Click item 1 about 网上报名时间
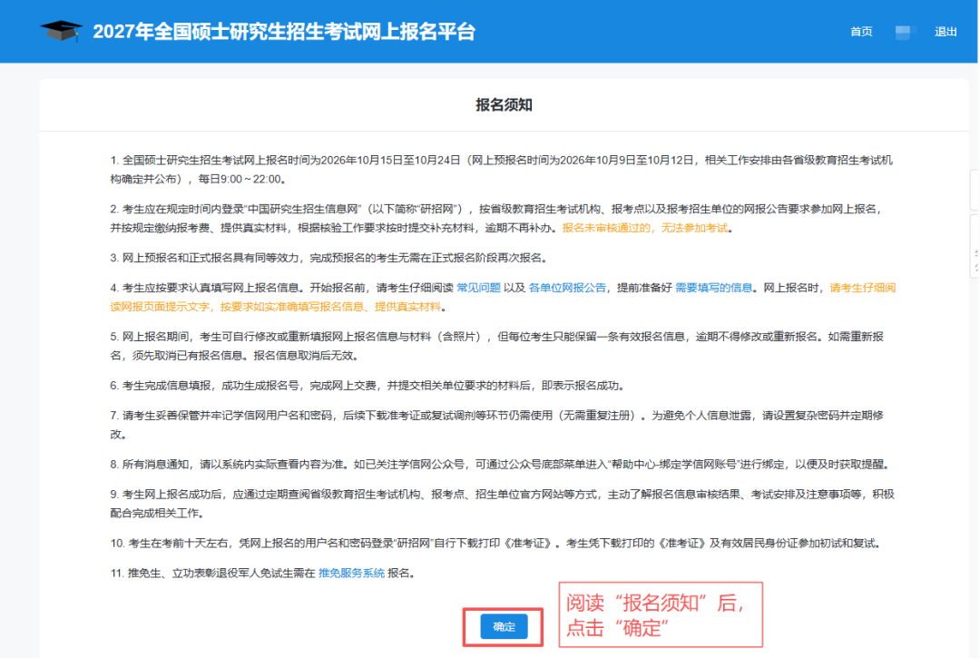This screenshot has width=980, height=658. 501,170
